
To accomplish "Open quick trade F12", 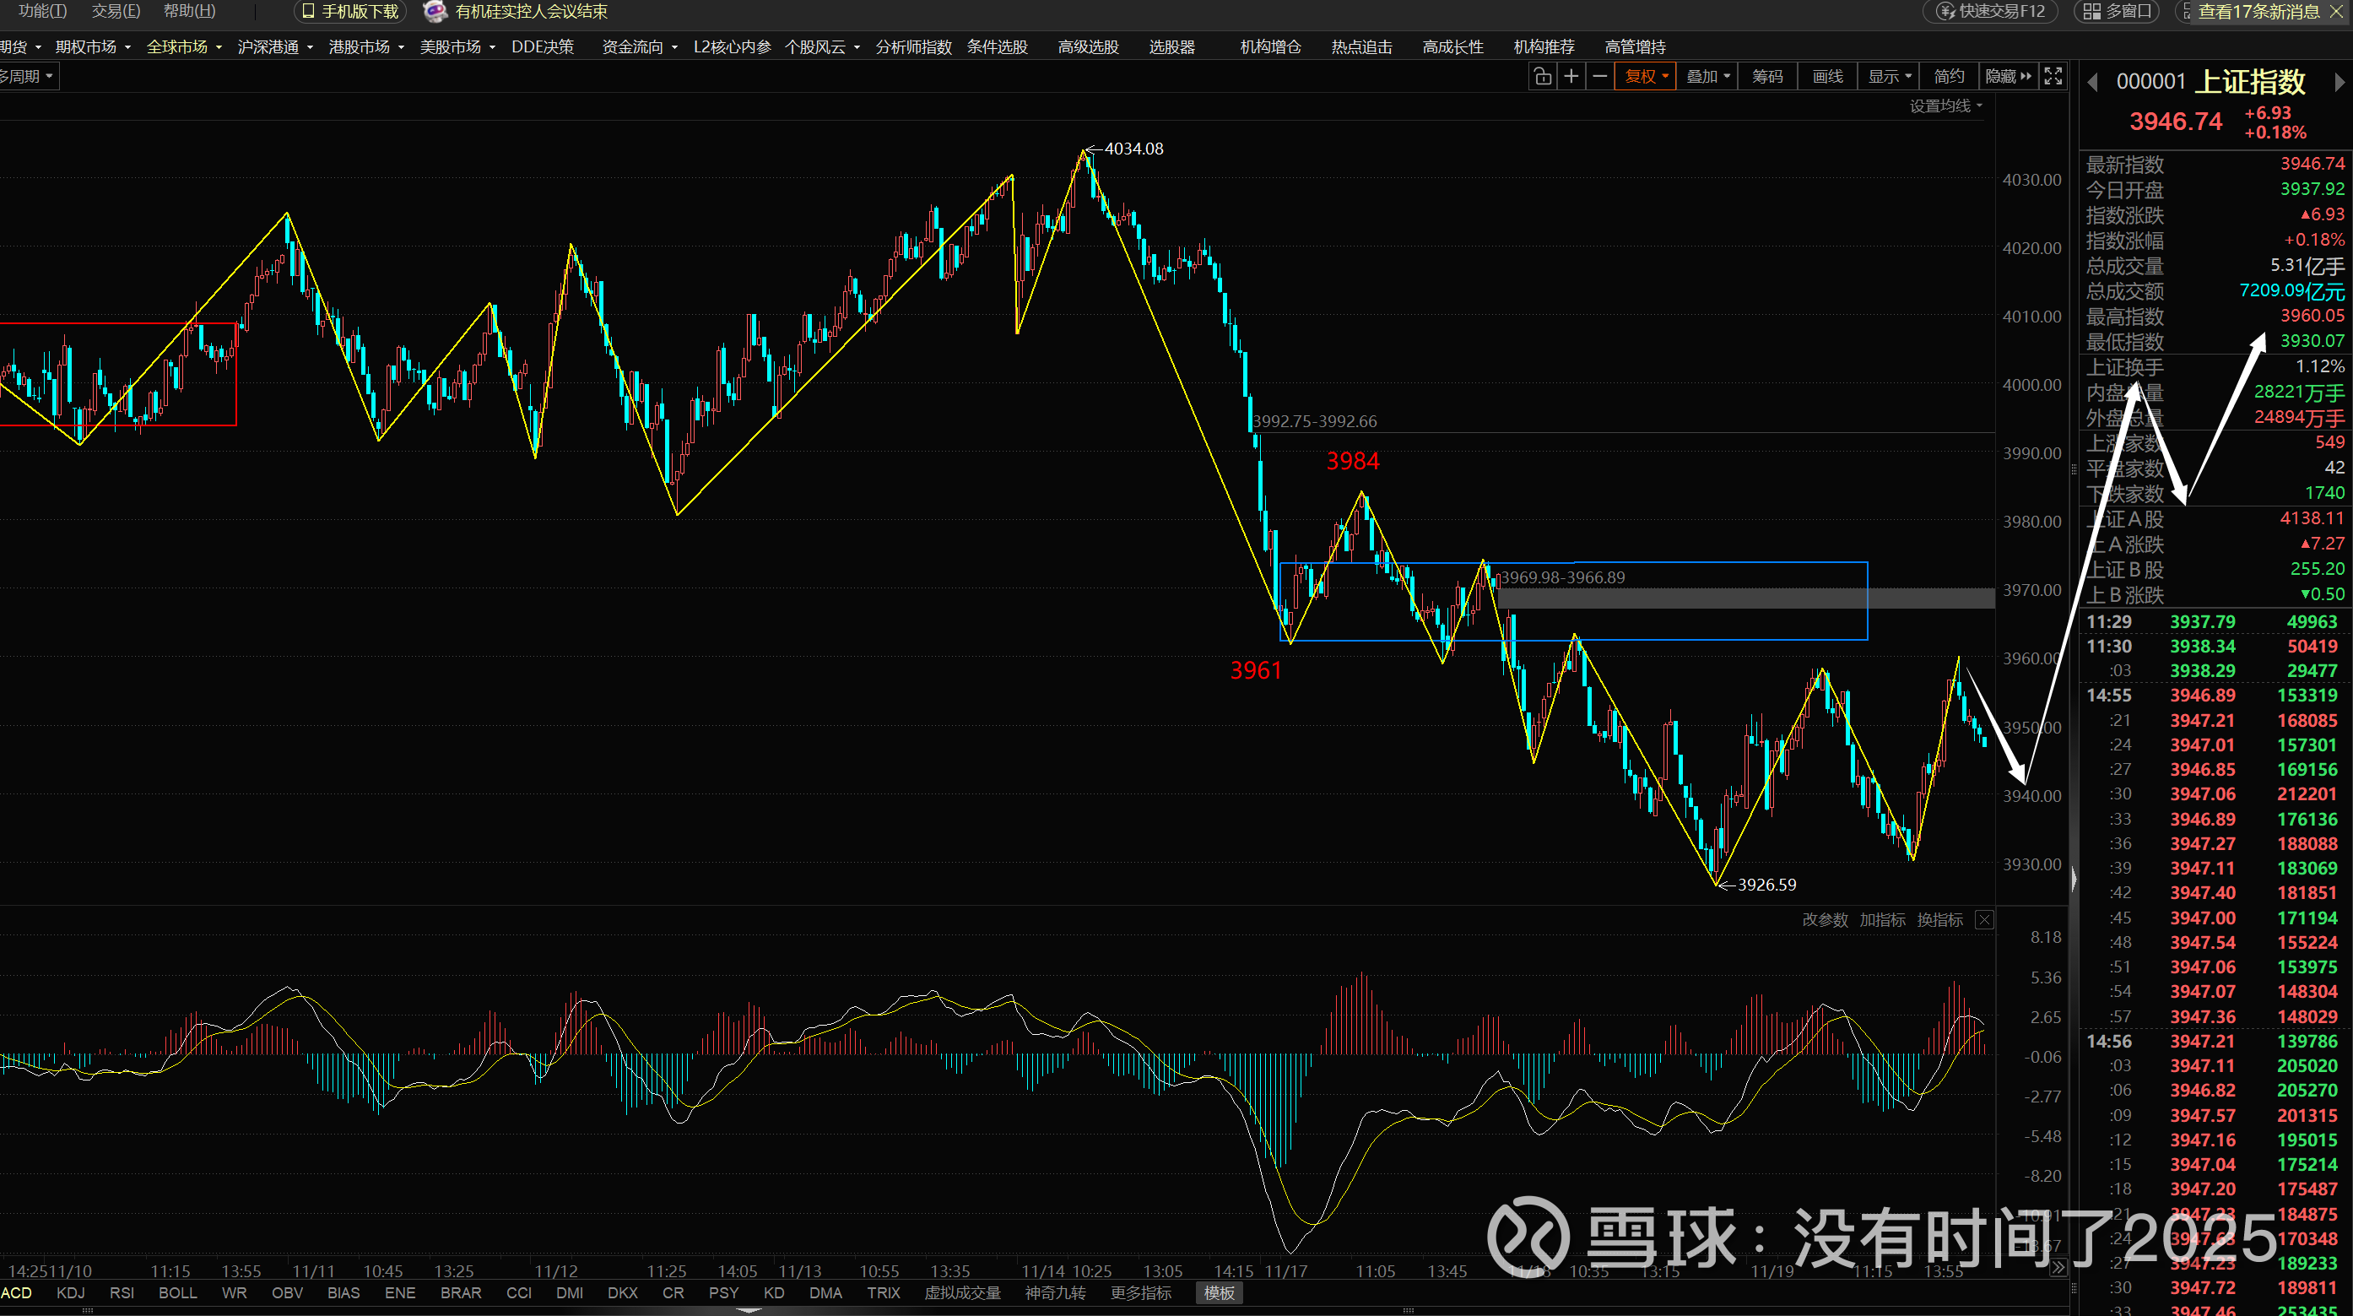I will click(1989, 12).
